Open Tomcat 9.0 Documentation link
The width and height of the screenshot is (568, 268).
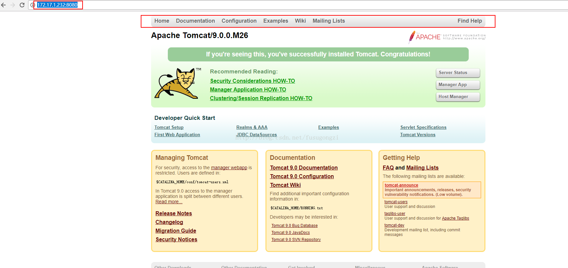coord(304,168)
